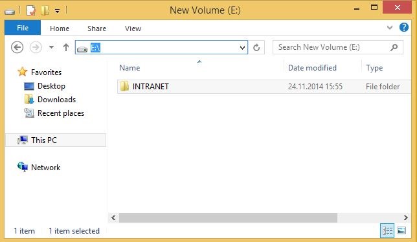Open the File menu
This screenshot has width=417, height=242.
tap(23, 28)
